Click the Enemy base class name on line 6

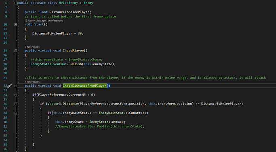click(88, 3)
